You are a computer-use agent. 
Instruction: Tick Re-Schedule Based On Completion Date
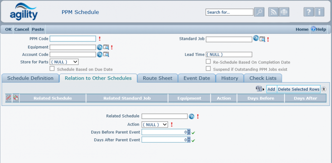[x=208, y=62]
